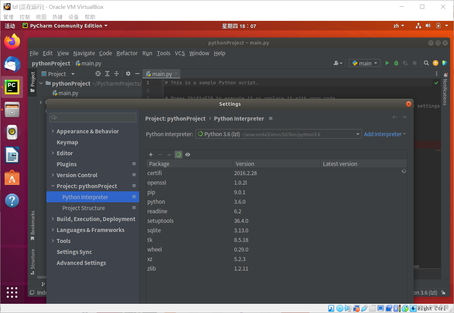
Task: Open Ubuntu Software from the dock
Action: pyautogui.click(x=12, y=178)
